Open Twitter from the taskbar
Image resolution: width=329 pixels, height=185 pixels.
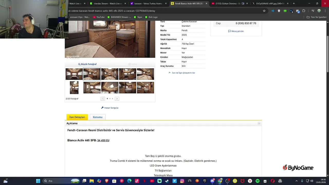(175, 181)
